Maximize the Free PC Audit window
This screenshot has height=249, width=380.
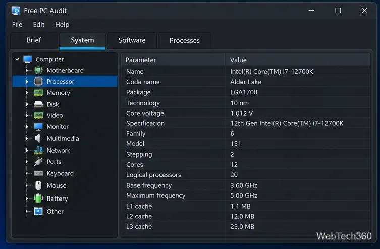[x=338, y=11]
